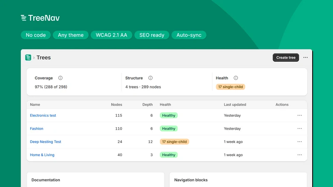Open actions menu for Home & Living row
Screen dimensions: 333x187
299,155
